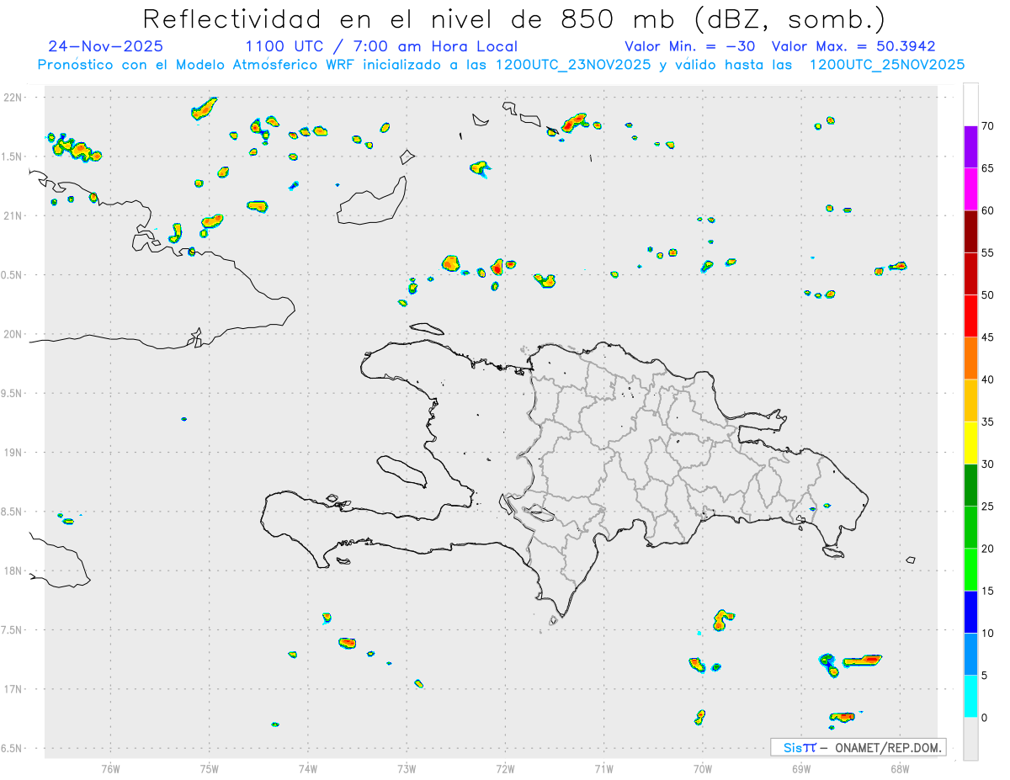Click the latitude axis label "21N"
The height and width of the screenshot is (780, 1010).
pyautogui.click(x=13, y=215)
